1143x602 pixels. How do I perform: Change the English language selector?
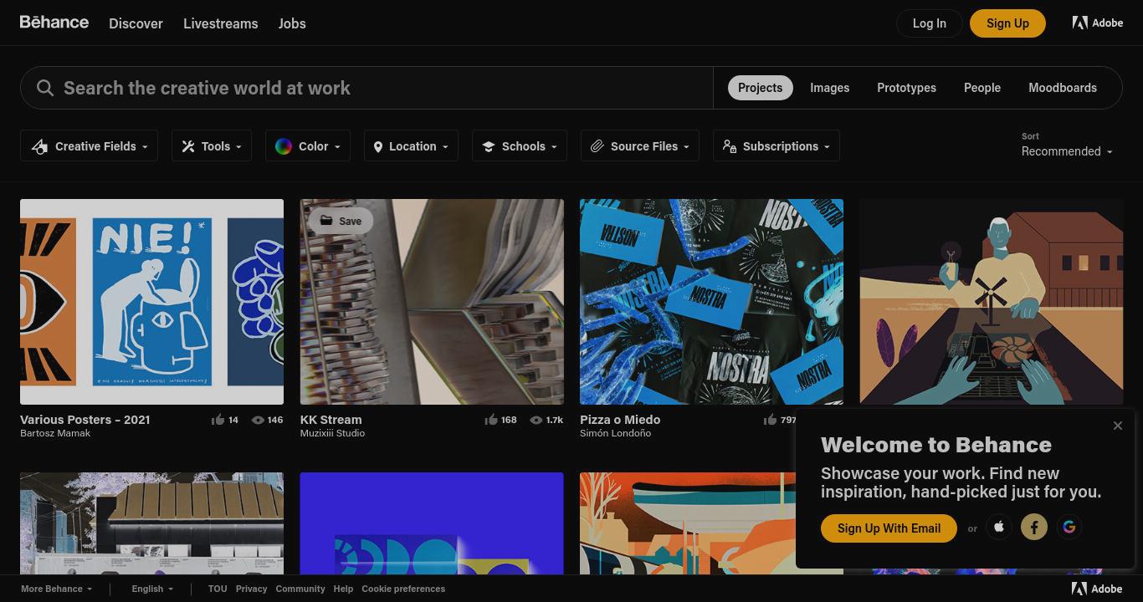(x=152, y=589)
